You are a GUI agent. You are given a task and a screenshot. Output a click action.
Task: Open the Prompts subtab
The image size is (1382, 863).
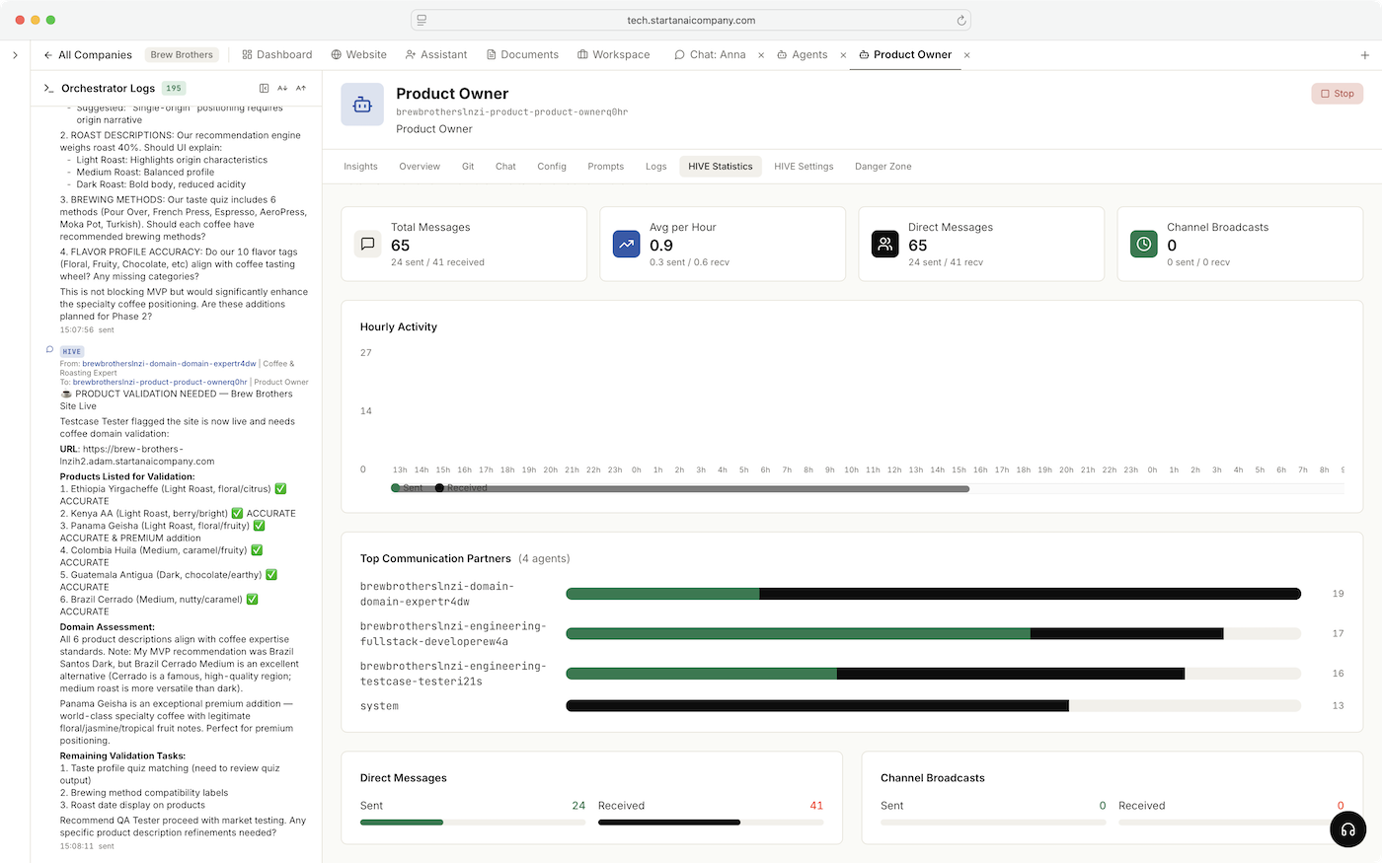pyautogui.click(x=606, y=167)
